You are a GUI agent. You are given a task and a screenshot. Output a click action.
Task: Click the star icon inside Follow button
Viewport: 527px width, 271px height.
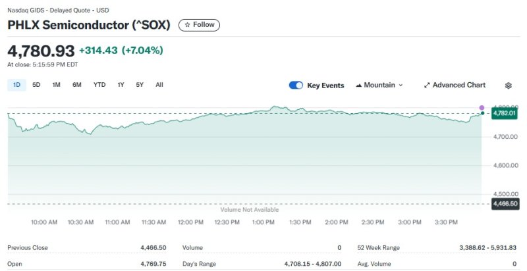coord(187,25)
